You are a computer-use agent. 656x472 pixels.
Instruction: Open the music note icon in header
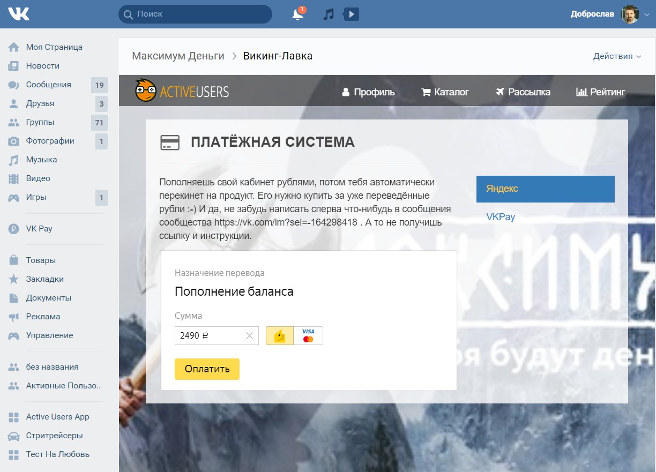(x=329, y=14)
